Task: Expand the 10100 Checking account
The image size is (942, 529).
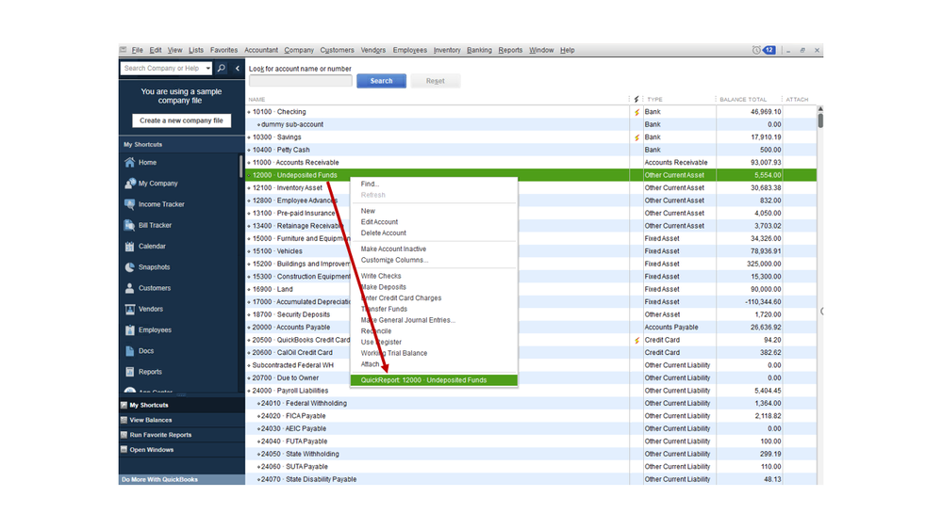Action: 249,112
